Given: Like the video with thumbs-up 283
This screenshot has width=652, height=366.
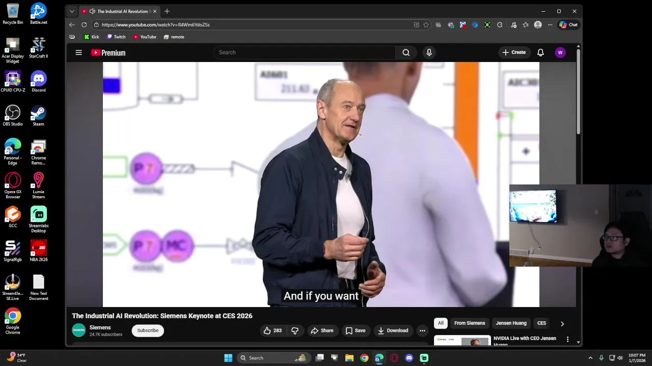Looking at the screenshot, I should coord(273,330).
